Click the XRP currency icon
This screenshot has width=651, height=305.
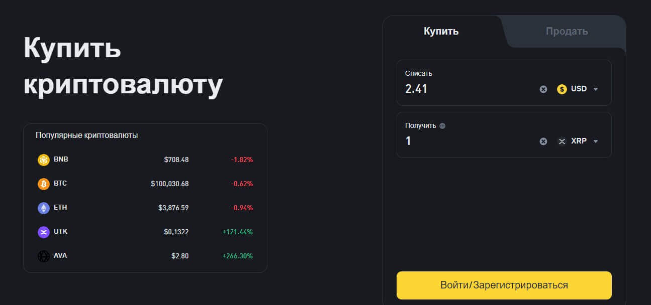click(x=562, y=141)
